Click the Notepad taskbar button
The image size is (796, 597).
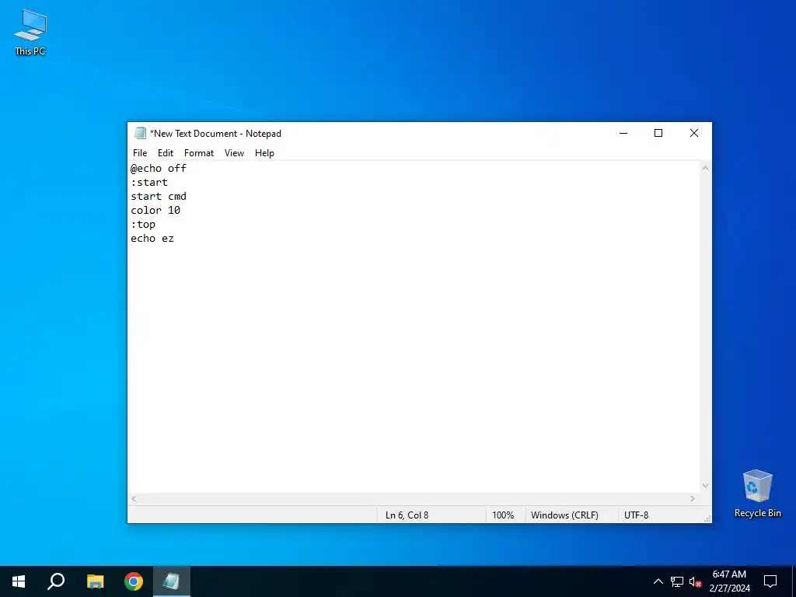171,581
